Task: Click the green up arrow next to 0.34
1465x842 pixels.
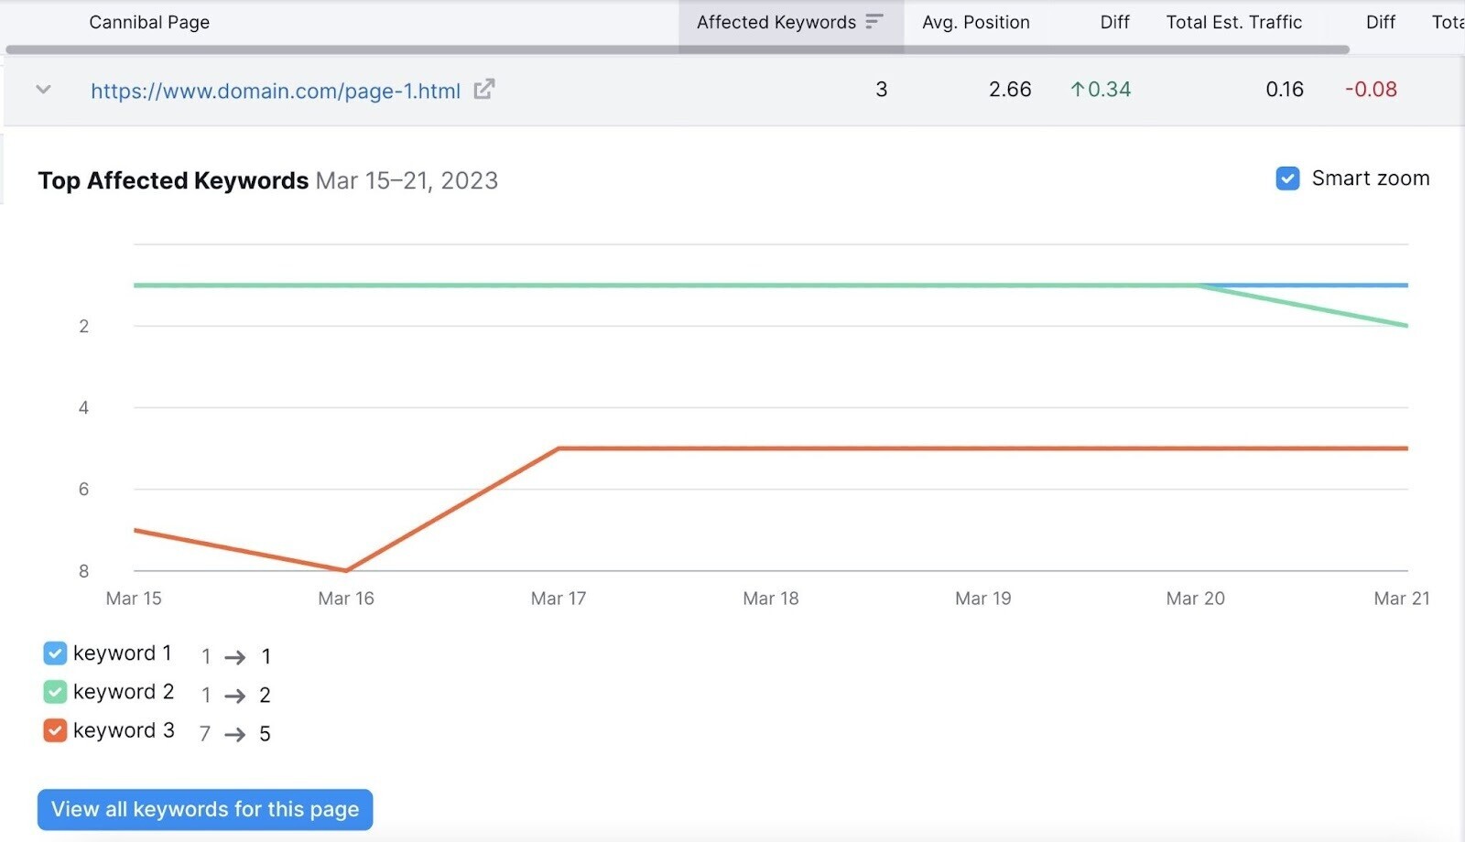Action: (x=1078, y=89)
